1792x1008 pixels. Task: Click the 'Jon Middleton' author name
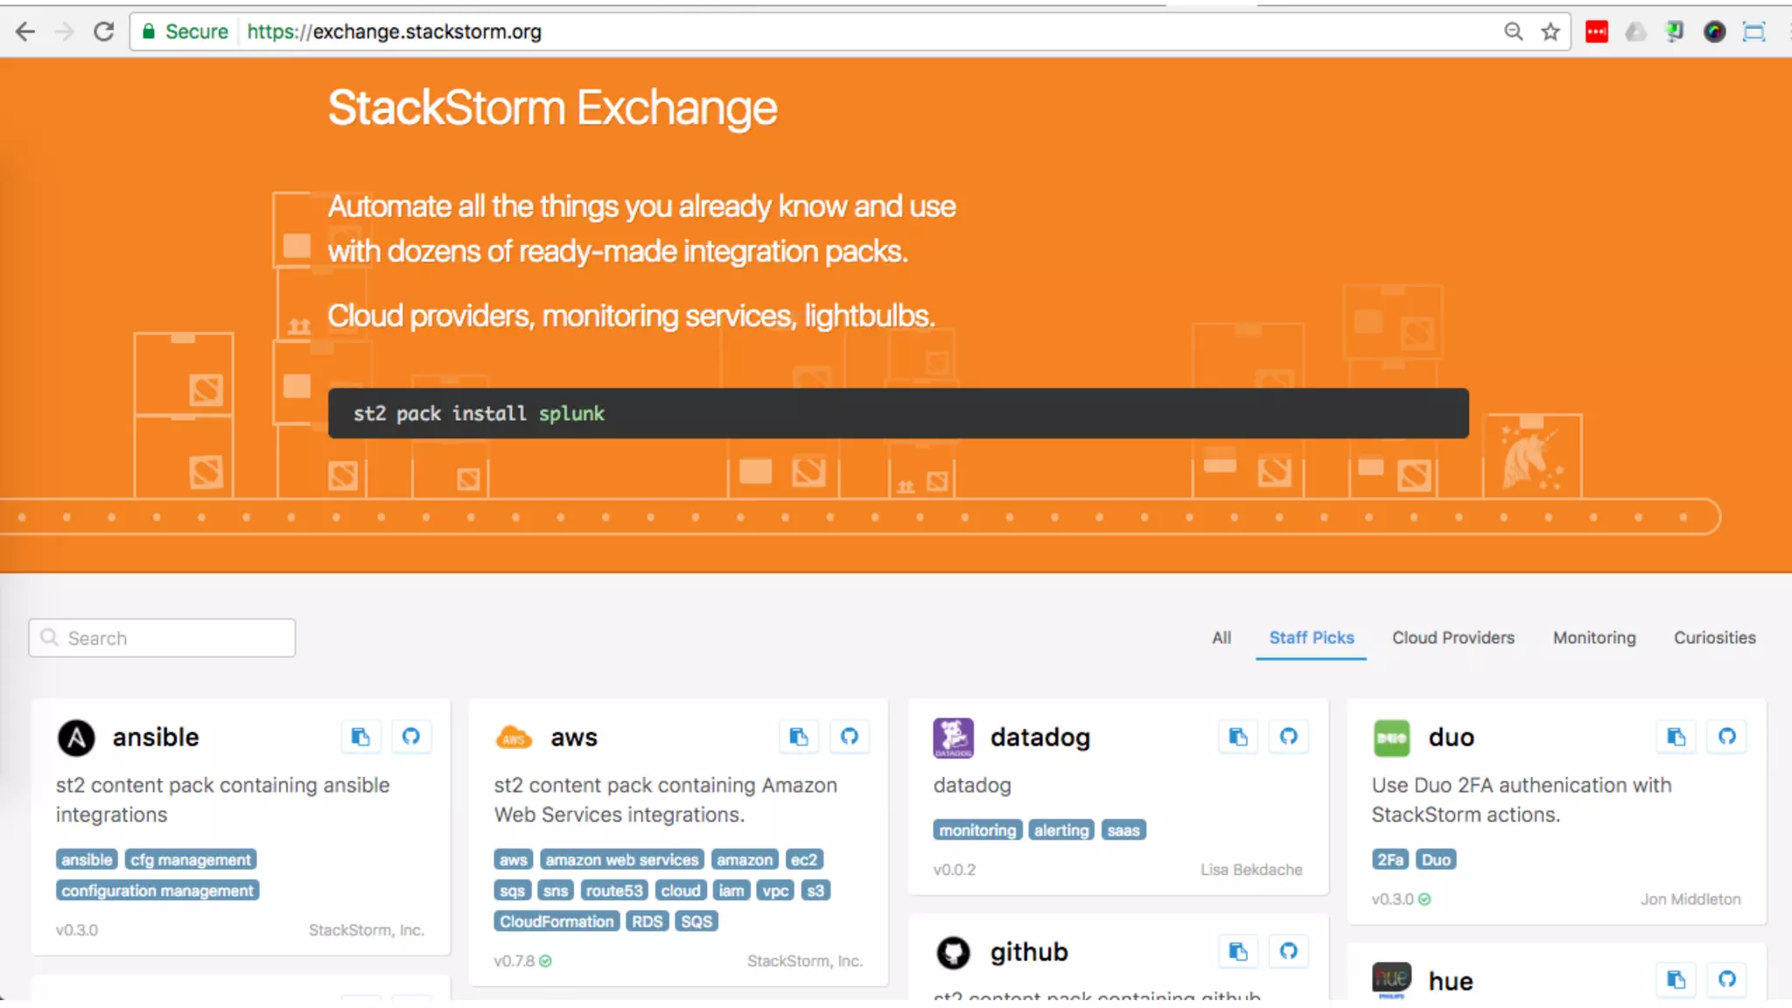coord(1690,899)
